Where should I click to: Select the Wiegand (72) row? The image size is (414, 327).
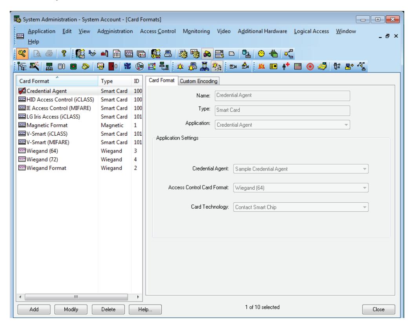(x=80, y=160)
